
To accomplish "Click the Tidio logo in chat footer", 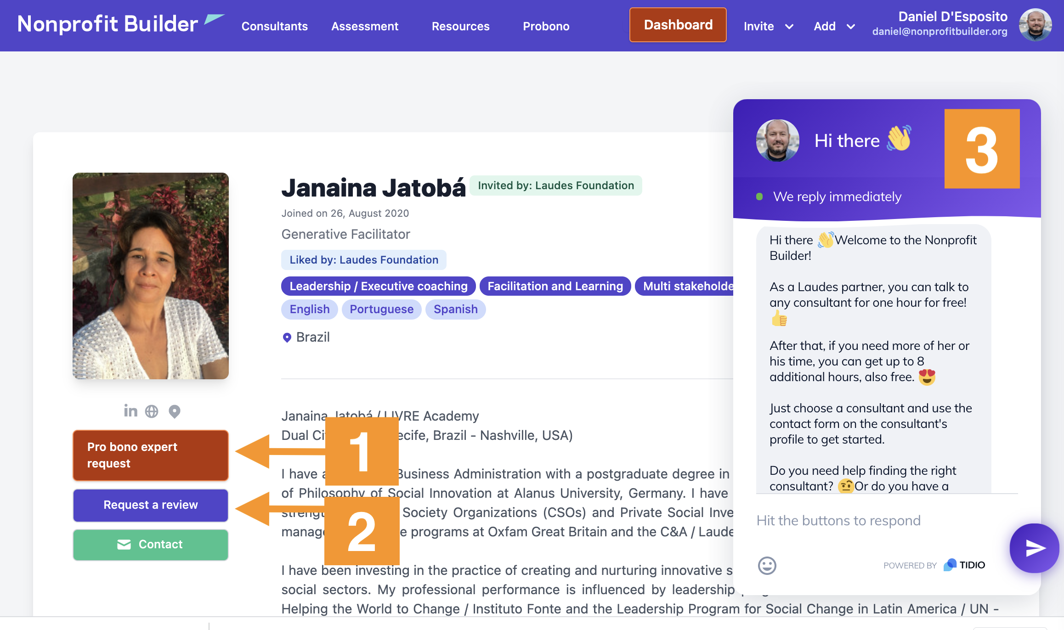I will (964, 565).
